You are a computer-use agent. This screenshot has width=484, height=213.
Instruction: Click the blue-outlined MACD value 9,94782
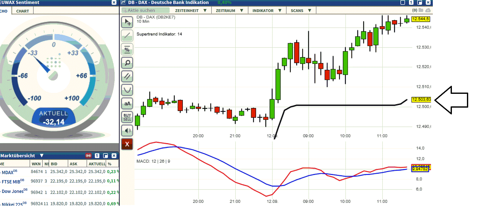pos(420,169)
